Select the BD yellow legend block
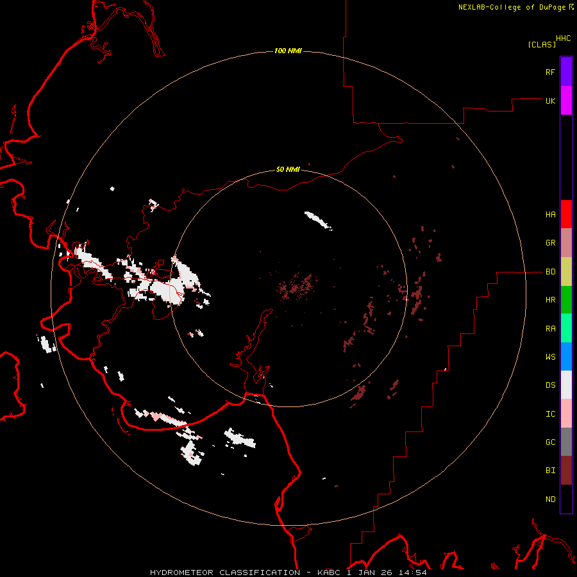577x577 pixels. click(566, 272)
